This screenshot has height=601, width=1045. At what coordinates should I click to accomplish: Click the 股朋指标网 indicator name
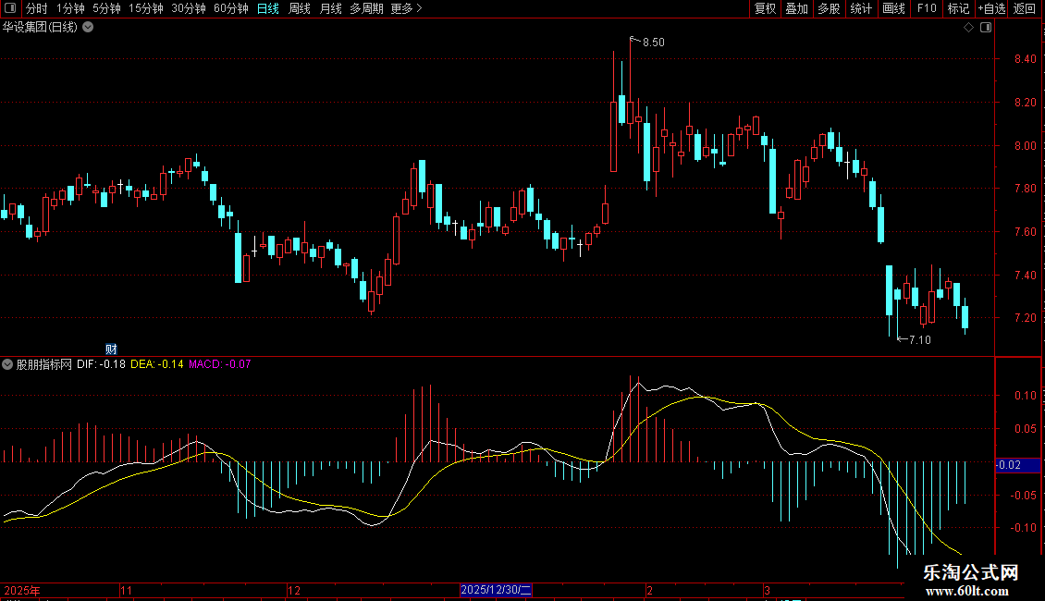[44, 364]
